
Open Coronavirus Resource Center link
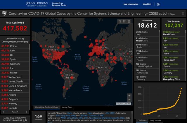click(x=59, y=4)
